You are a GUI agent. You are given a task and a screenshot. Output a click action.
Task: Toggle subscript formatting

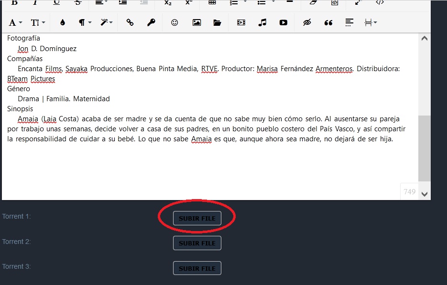168,2
